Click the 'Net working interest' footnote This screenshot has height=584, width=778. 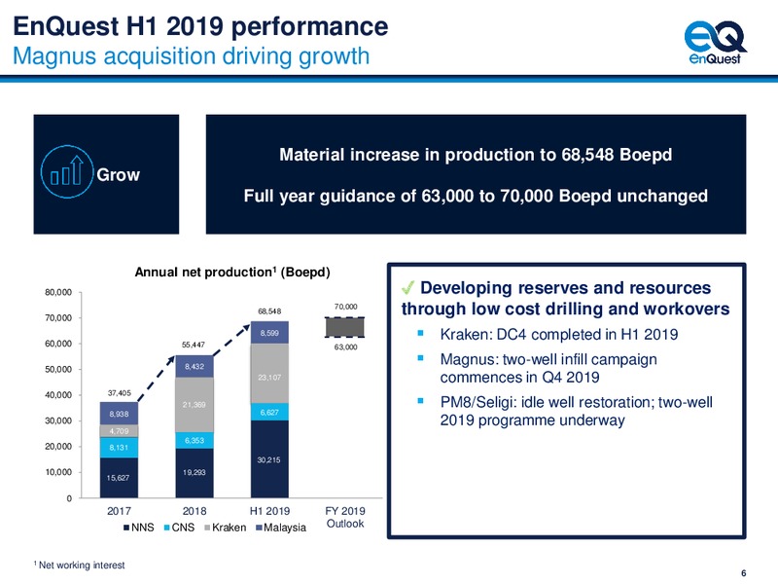point(80,566)
